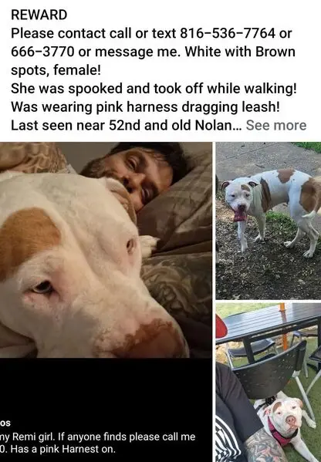The height and width of the screenshot is (462, 321).
Task: Expand the post with See more
Action: [276, 125]
